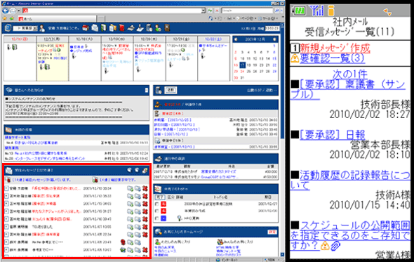Viewport: 414px width, 262px height.
Task: Click the 完了 button in ToDo panel
Action: pyautogui.click(x=160, y=197)
